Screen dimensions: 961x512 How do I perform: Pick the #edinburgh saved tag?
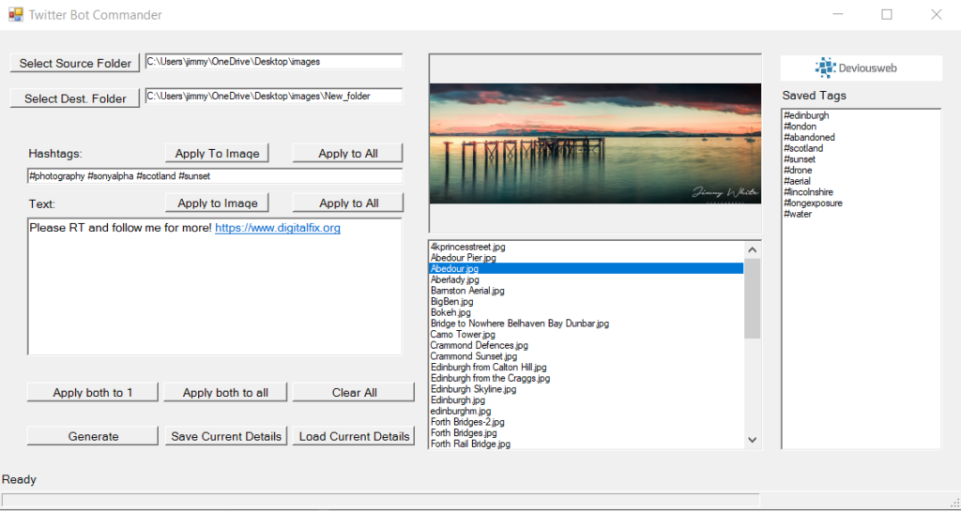[805, 115]
